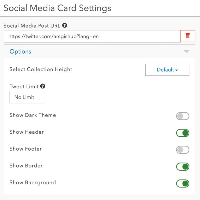Turn off the Show Header switch
This screenshot has height=200, width=200.
pos(183,133)
